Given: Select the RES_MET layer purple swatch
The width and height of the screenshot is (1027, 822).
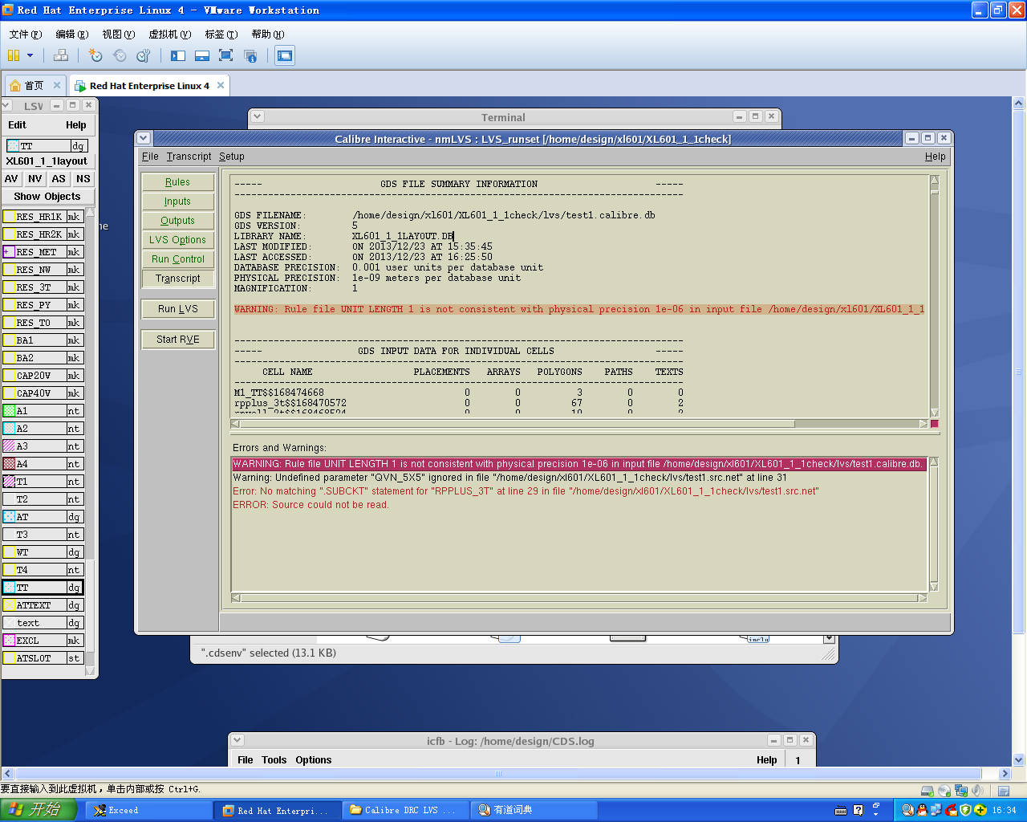Looking at the screenshot, I should (x=9, y=252).
